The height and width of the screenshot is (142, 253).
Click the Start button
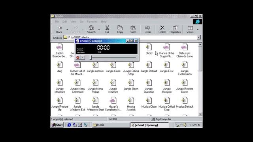57,125
